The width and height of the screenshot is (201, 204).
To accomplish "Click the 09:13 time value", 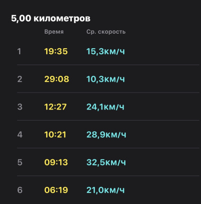I will tap(56, 162).
